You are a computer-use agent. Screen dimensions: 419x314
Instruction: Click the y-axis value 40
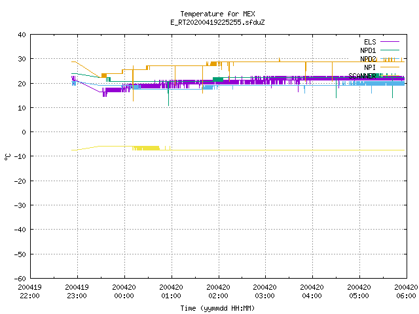point(22,35)
